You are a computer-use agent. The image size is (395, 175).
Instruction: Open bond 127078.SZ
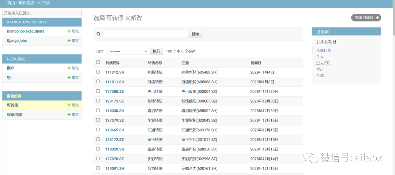pyautogui.click(x=114, y=159)
